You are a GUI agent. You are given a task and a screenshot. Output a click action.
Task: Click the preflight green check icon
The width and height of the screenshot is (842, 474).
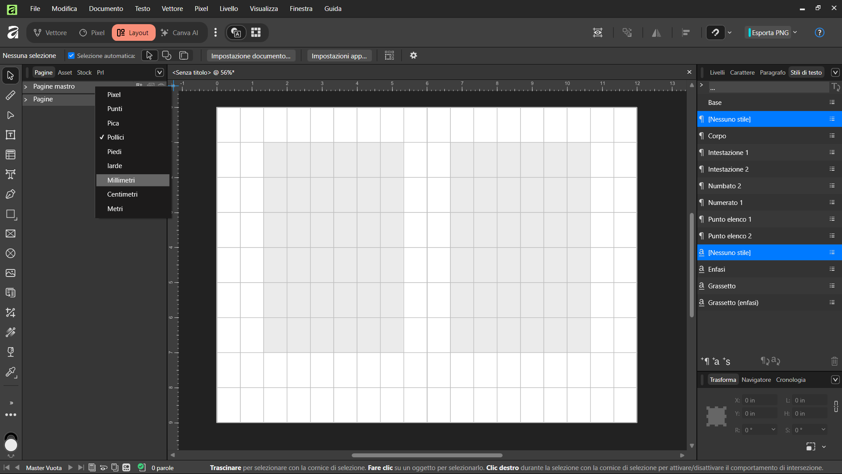[x=141, y=467]
